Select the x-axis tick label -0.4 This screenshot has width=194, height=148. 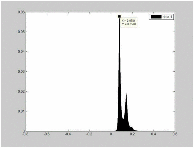point(68,134)
